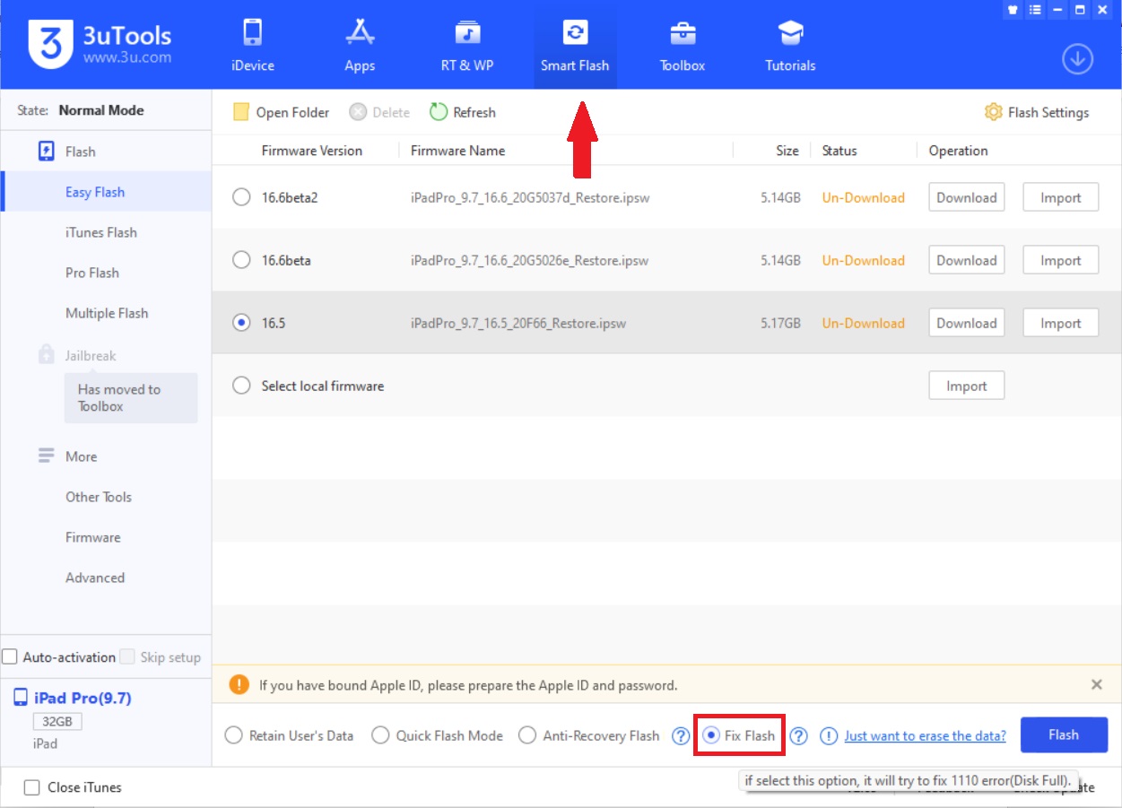Choose Select local firmware radio button
This screenshot has height=808, width=1122.
(241, 386)
